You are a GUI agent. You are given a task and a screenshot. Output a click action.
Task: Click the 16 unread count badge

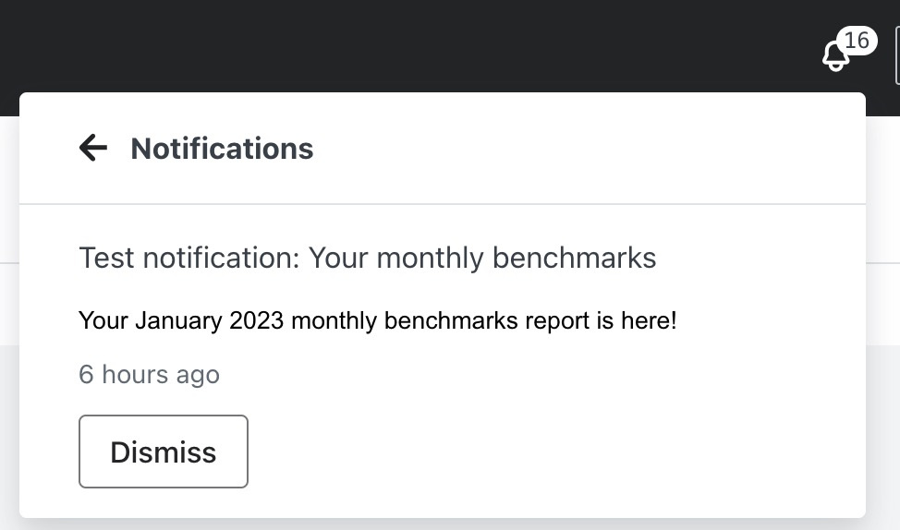[x=857, y=41]
